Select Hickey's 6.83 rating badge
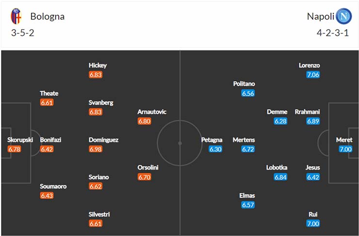This screenshot has height=236, width=359. [x=96, y=75]
